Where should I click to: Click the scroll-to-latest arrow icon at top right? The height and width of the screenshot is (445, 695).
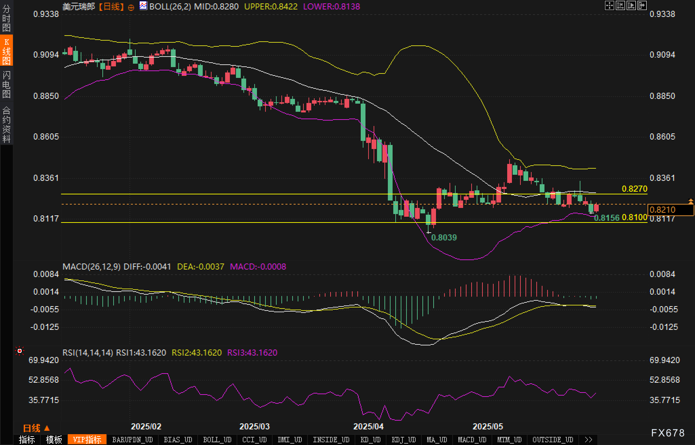pos(642,5)
